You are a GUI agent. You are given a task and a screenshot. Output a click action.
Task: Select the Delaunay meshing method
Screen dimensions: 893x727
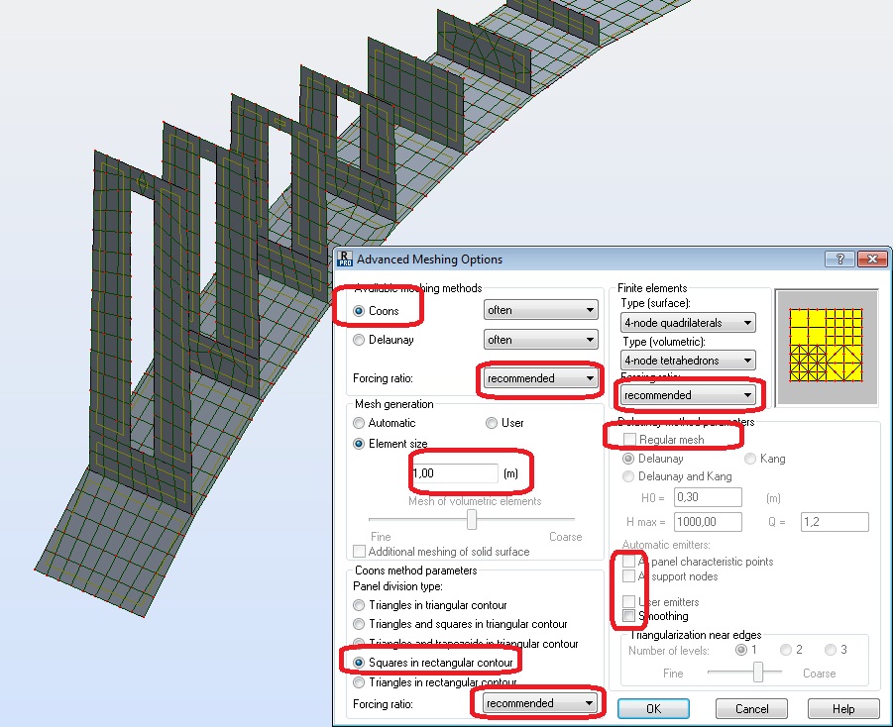(359, 340)
